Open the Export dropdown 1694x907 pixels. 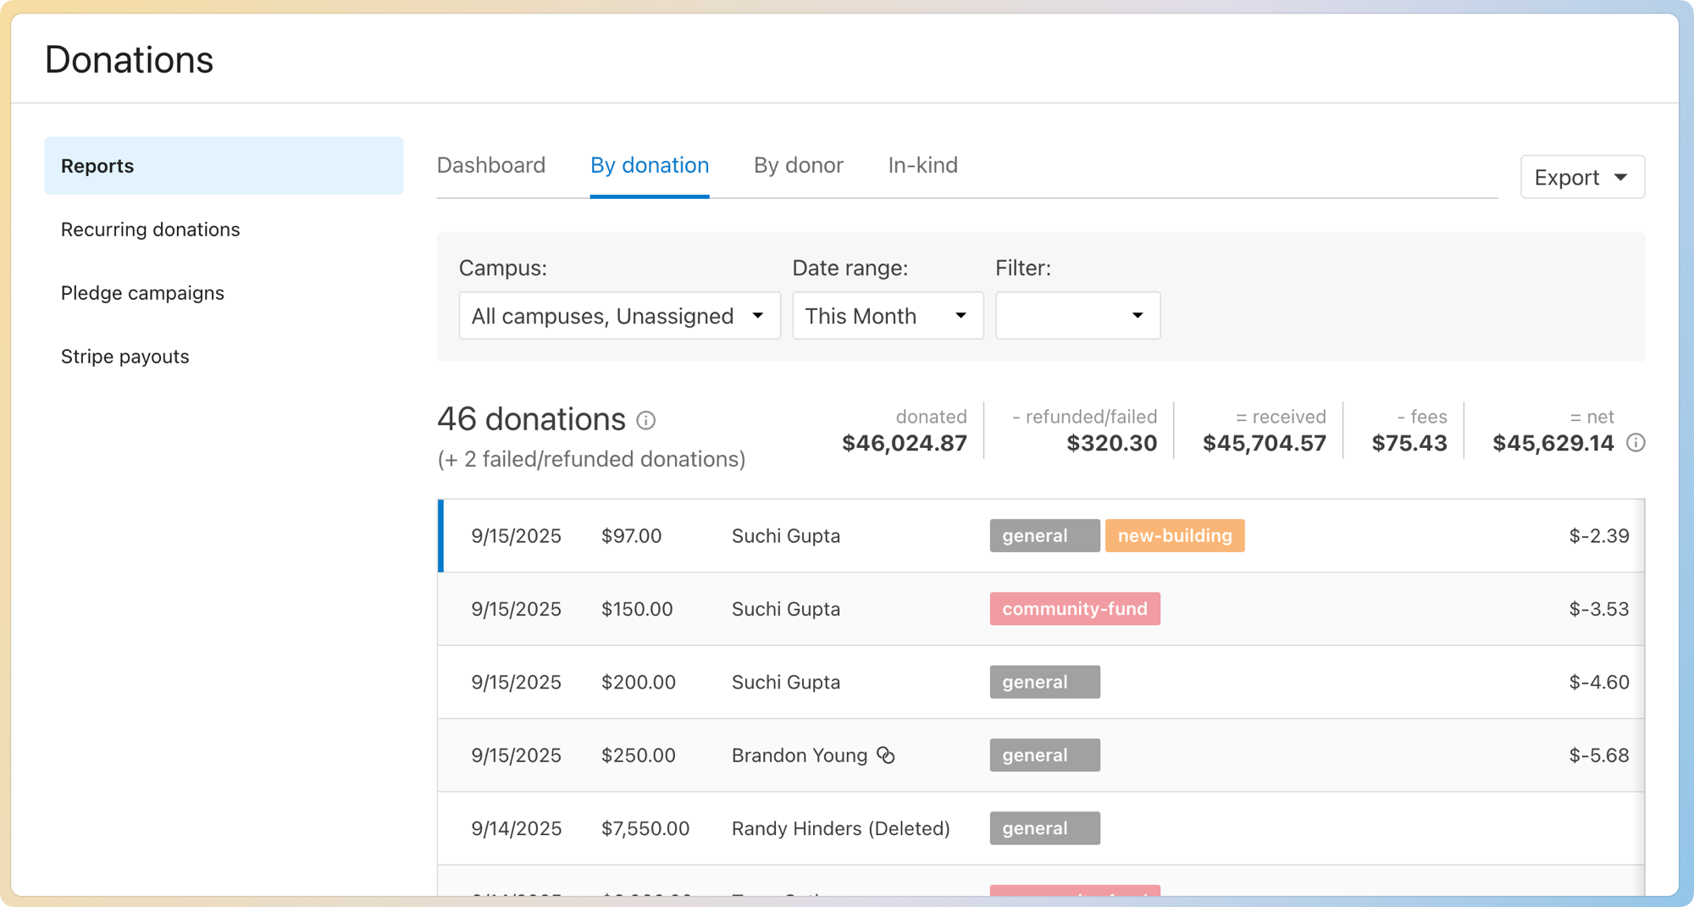pyautogui.click(x=1581, y=177)
